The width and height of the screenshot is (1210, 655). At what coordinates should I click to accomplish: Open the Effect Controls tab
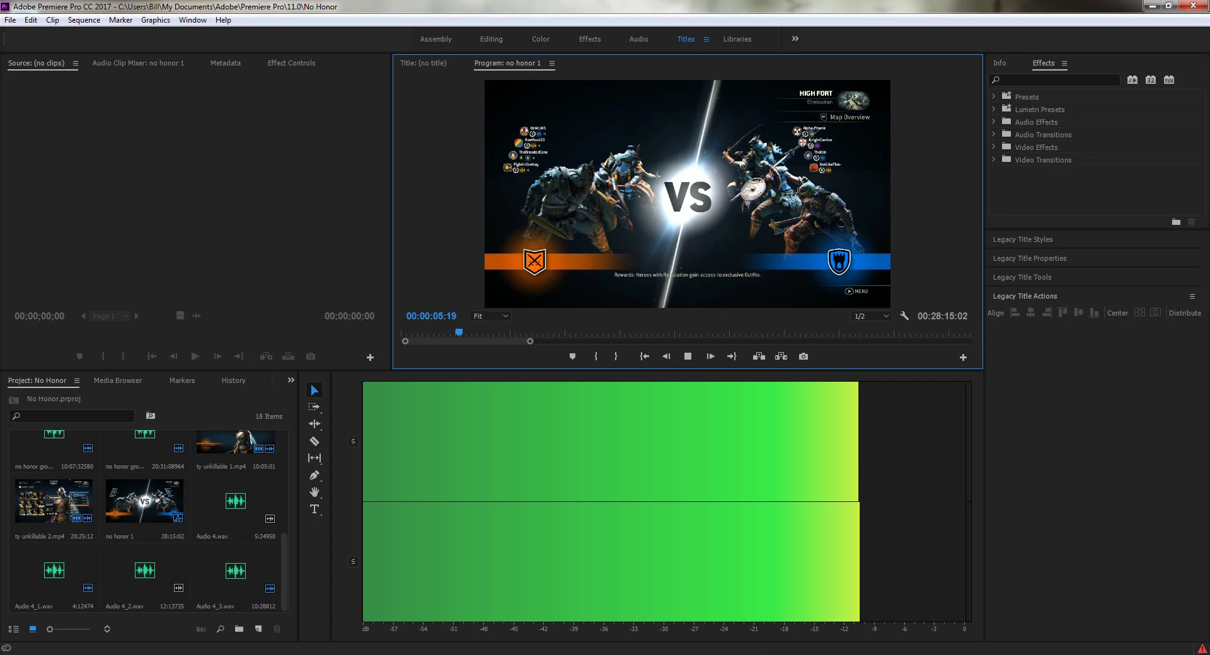tap(291, 63)
